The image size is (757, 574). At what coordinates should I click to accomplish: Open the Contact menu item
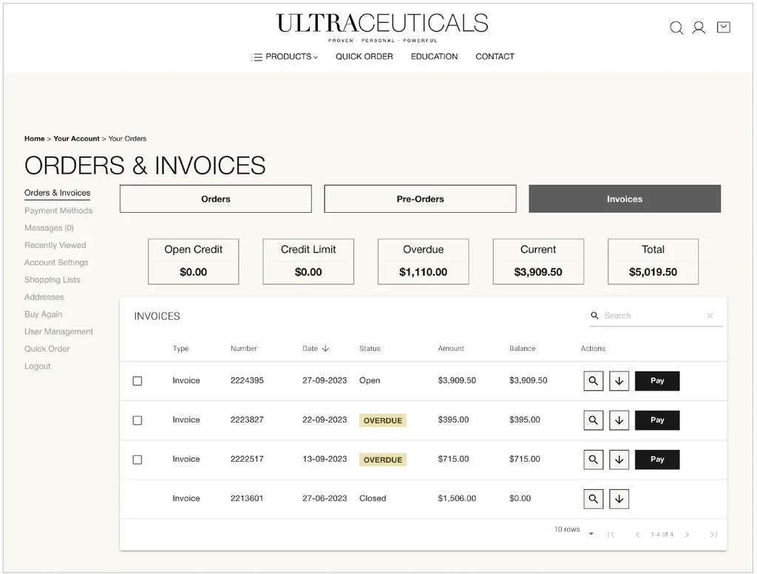point(495,56)
